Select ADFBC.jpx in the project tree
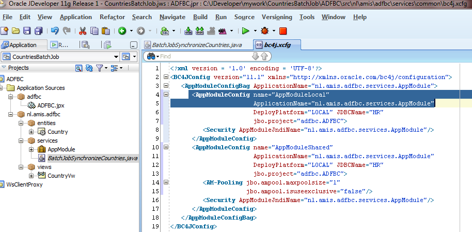The height and width of the screenshot is (232, 472). pos(51,105)
